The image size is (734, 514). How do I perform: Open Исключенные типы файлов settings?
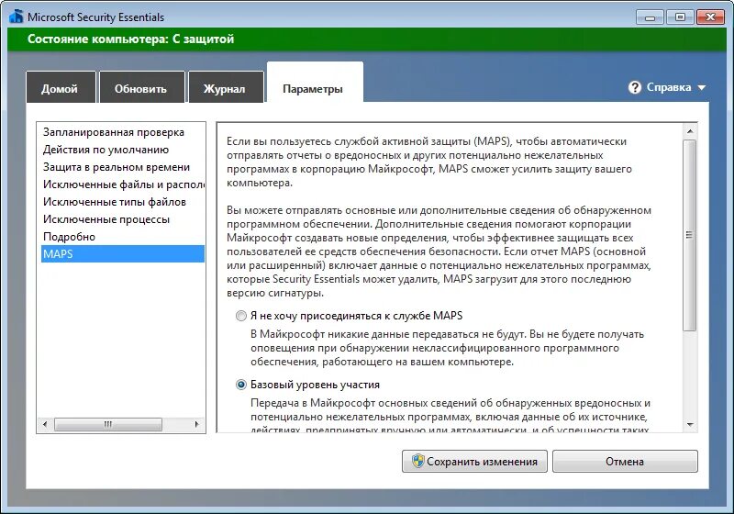click(x=123, y=202)
